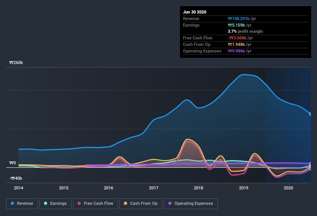This screenshot has width=317, height=216.
Task: Click the Earnings row label in tooltip
Action: point(191,25)
